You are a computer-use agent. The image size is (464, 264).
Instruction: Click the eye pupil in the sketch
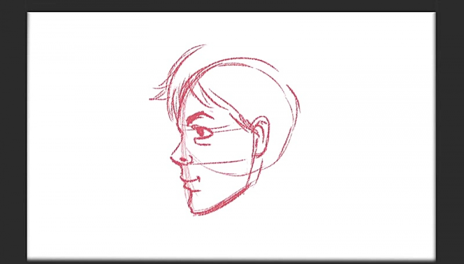point(201,132)
